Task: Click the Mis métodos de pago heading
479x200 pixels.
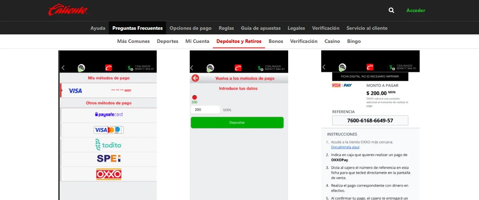Action: tap(109, 78)
